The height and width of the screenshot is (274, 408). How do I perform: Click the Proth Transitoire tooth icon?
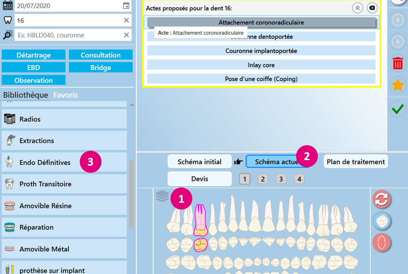(10, 184)
